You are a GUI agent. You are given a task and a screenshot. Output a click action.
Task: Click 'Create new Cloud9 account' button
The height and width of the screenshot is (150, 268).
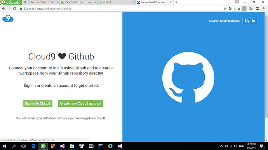81,103
